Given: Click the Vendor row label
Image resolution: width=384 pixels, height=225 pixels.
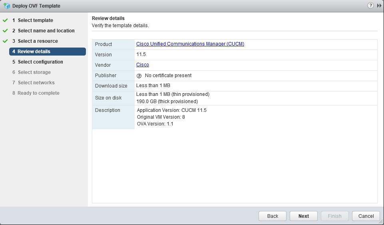Looking at the screenshot, I should [103, 65].
